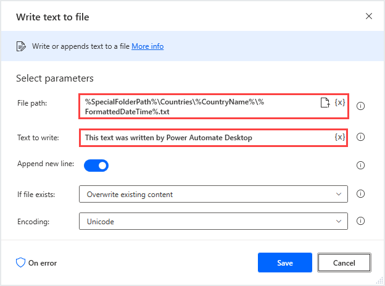Click the info icon beside Text to write
The height and width of the screenshot is (286, 385).
[361, 137]
